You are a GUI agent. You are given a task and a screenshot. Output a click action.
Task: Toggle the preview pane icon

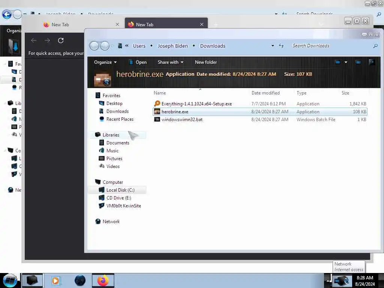point(358,62)
